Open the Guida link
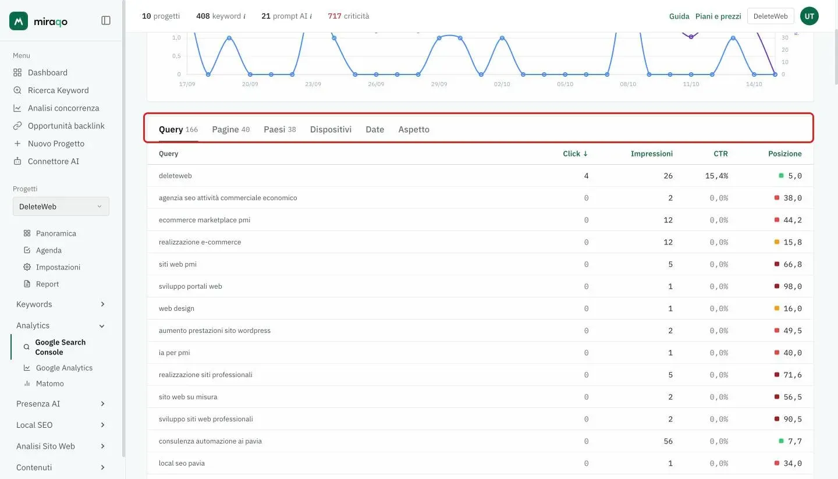 pyautogui.click(x=679, y=16)
